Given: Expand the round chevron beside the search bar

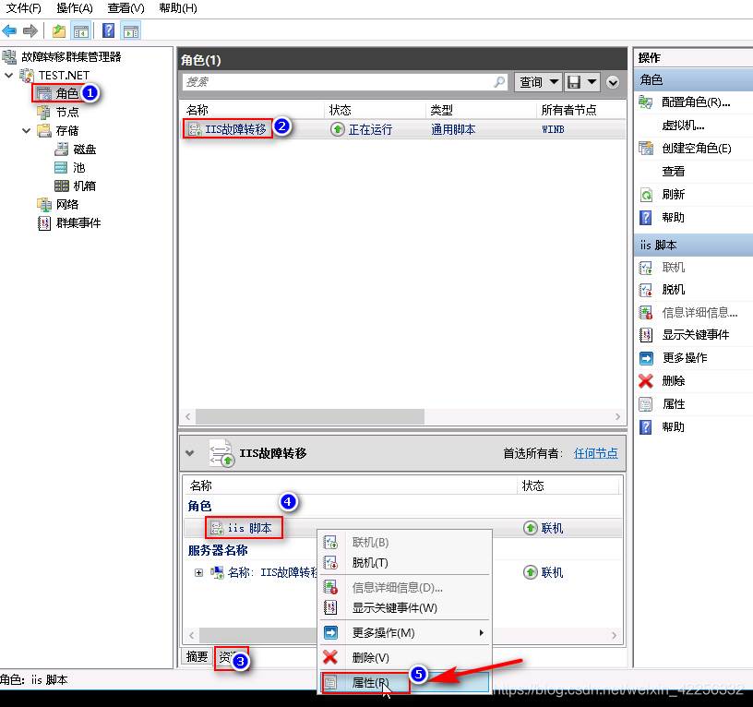Looking at the screenshot, I should (613, 83).
